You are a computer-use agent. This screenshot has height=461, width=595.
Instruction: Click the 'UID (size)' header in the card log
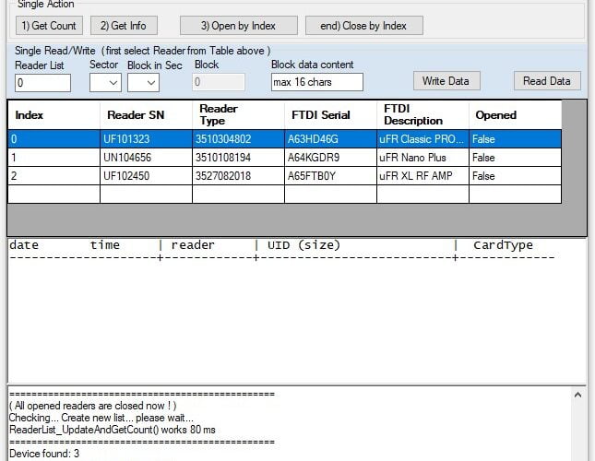click(x=303, y=245)
